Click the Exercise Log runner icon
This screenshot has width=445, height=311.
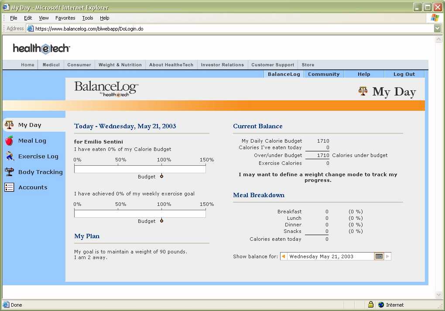click(9, 156)
